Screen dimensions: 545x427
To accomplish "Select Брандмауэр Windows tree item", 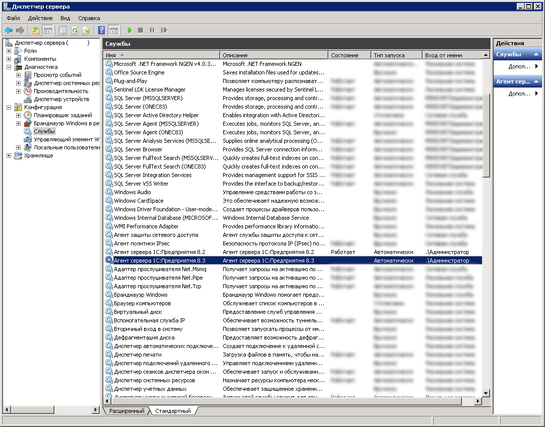I will click(66, 123).
